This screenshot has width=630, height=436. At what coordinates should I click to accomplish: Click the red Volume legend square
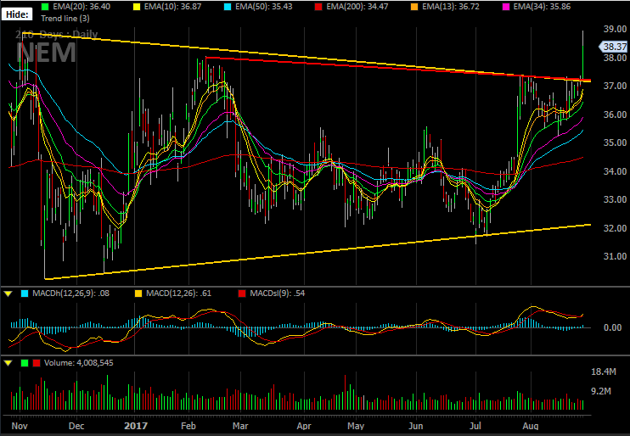37,363
